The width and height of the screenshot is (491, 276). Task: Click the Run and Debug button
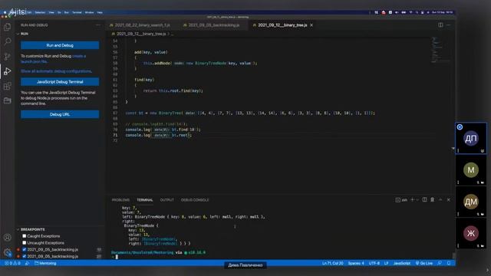[x=60, y=45]
